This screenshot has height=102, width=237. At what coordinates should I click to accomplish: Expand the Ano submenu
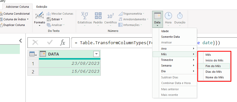[x=175, y=49]
